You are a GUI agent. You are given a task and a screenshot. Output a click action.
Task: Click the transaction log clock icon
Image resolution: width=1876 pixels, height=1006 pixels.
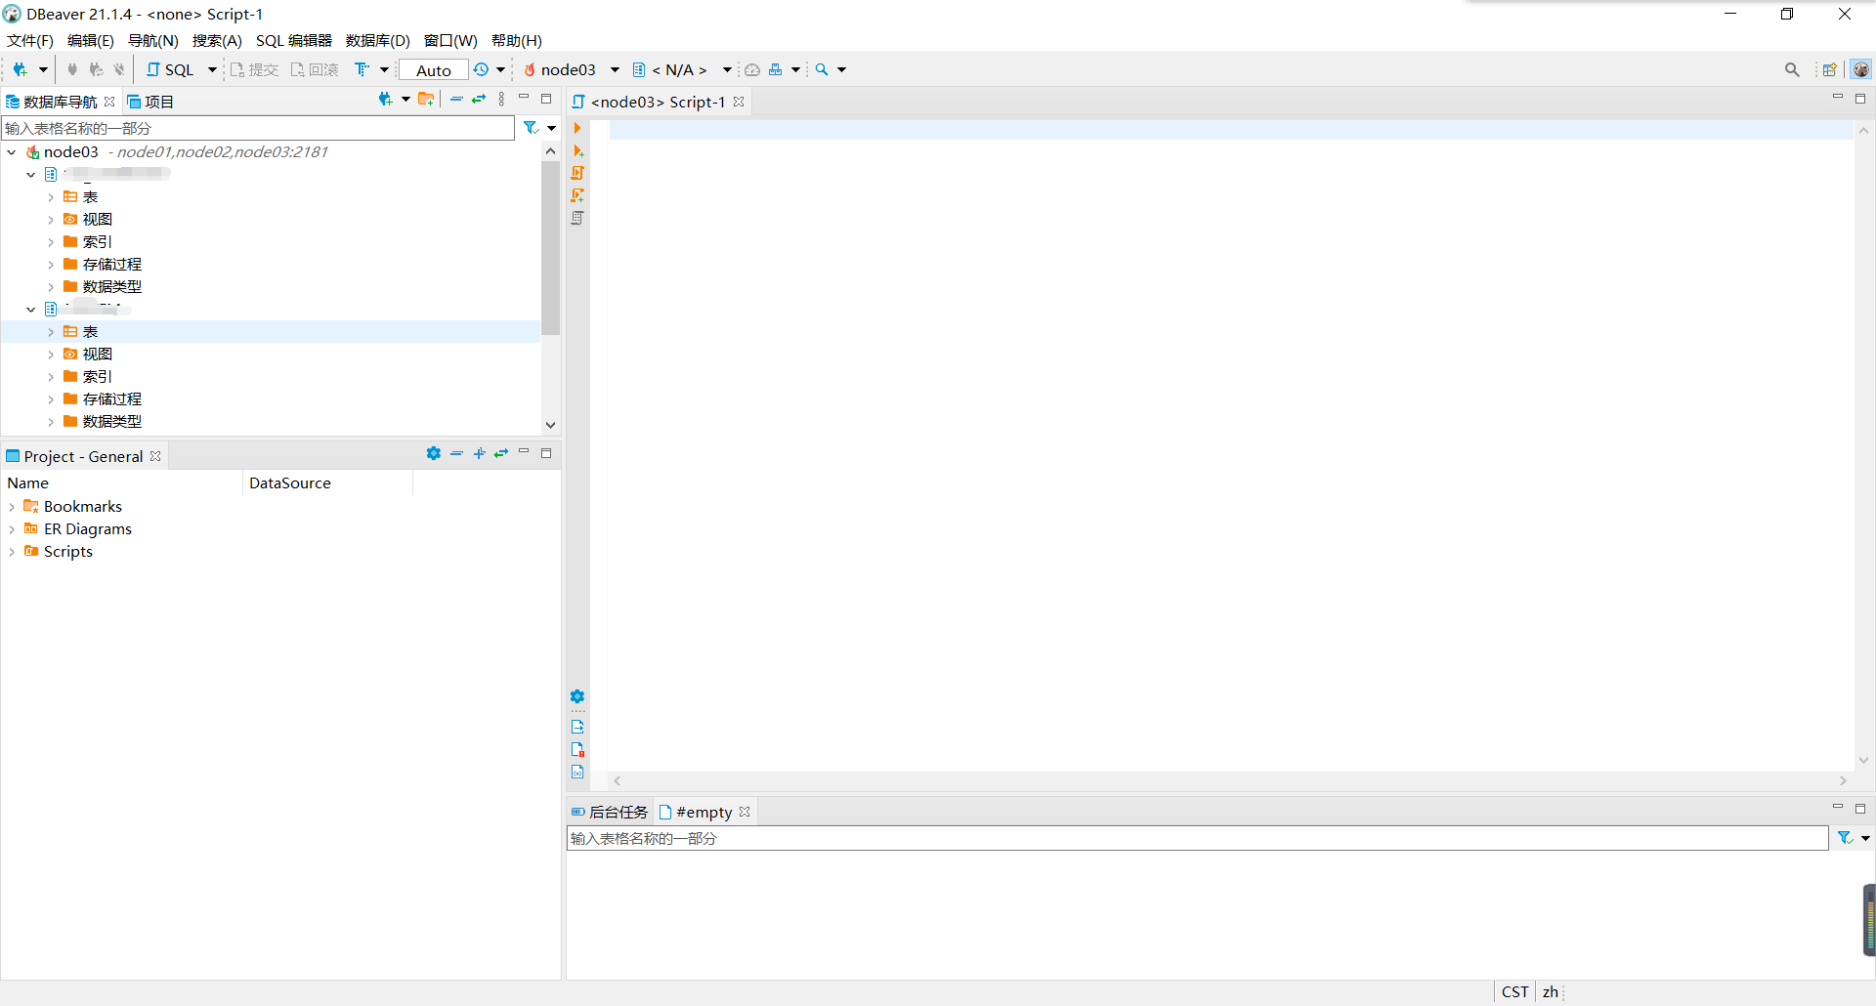pos(482,69)
